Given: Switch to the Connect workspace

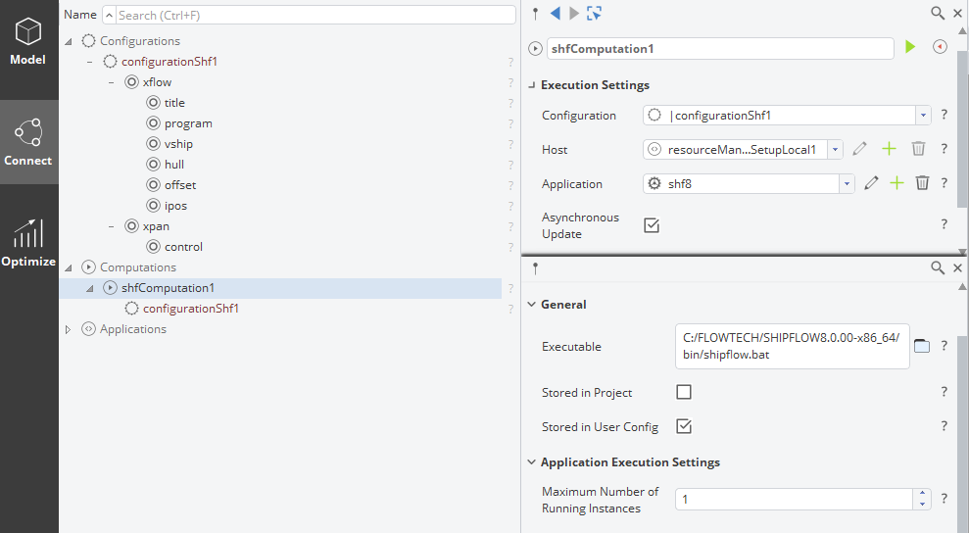Looking at the screenshot, I should (28, 142).
